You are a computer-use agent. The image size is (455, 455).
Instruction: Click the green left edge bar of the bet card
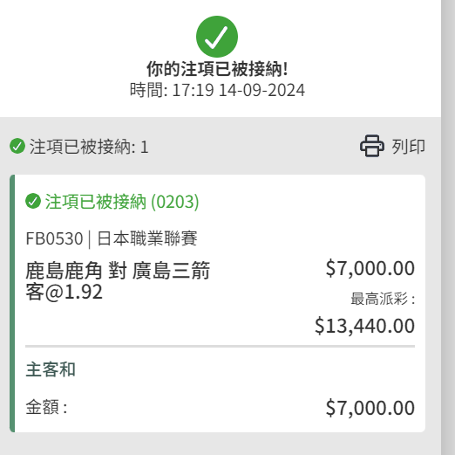click(12, 303)
